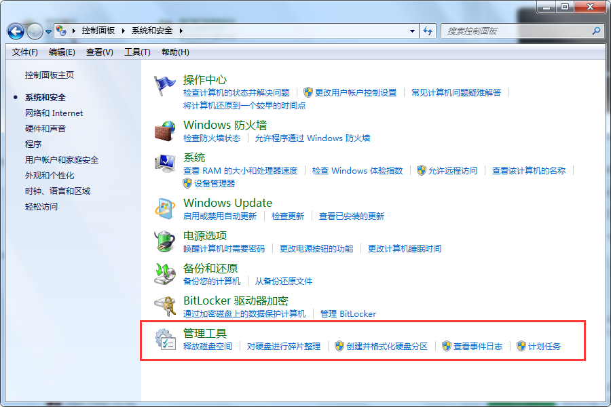Select 网络和 Internet in the sidebar
The height and width of the screenshot is (407, 611).
54,113
